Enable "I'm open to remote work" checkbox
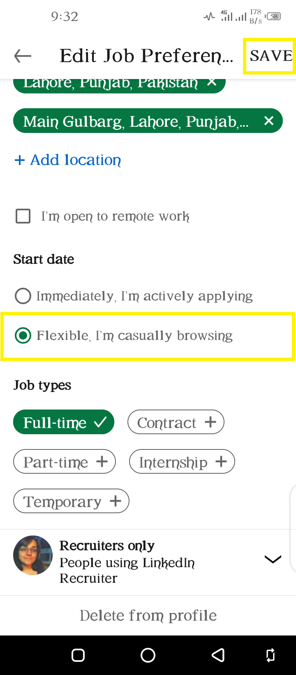Screen dimensions: 296x675 [23, 216]
